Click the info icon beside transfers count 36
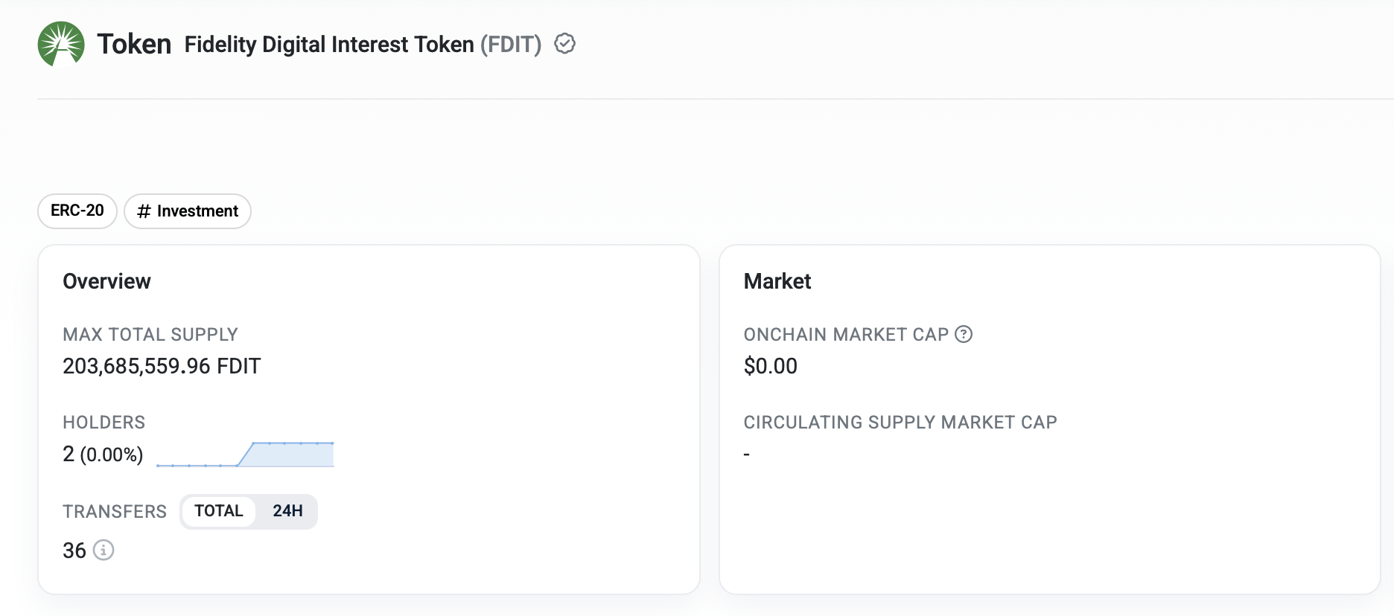Image resolution: width=1394 pixels, height=616 pixels. pos(104,551)
